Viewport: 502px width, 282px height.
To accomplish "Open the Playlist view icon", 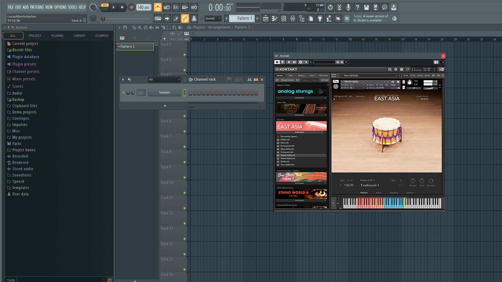I will click(x=266, y=18).
